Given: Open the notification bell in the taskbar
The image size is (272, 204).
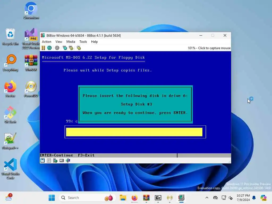Looking at the screenshot, I should click(x=254, y=198).
